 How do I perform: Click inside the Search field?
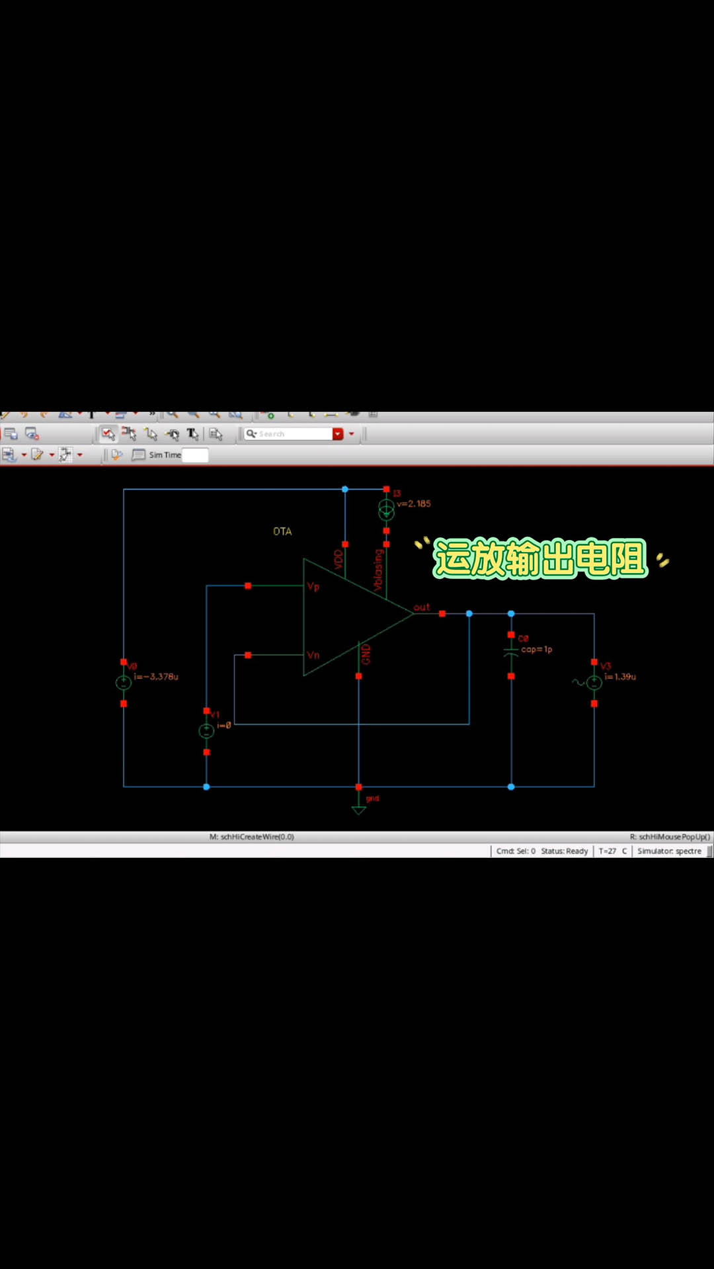coord(288,434)
